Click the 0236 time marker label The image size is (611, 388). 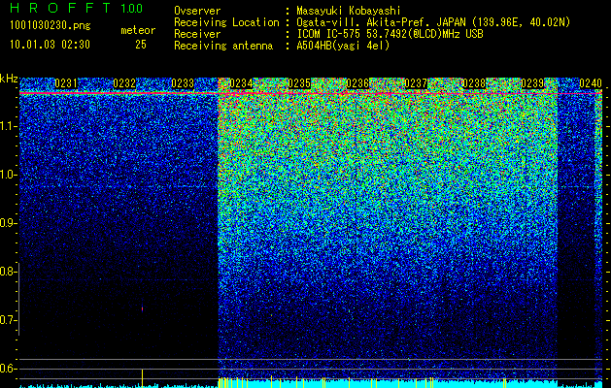357,83
